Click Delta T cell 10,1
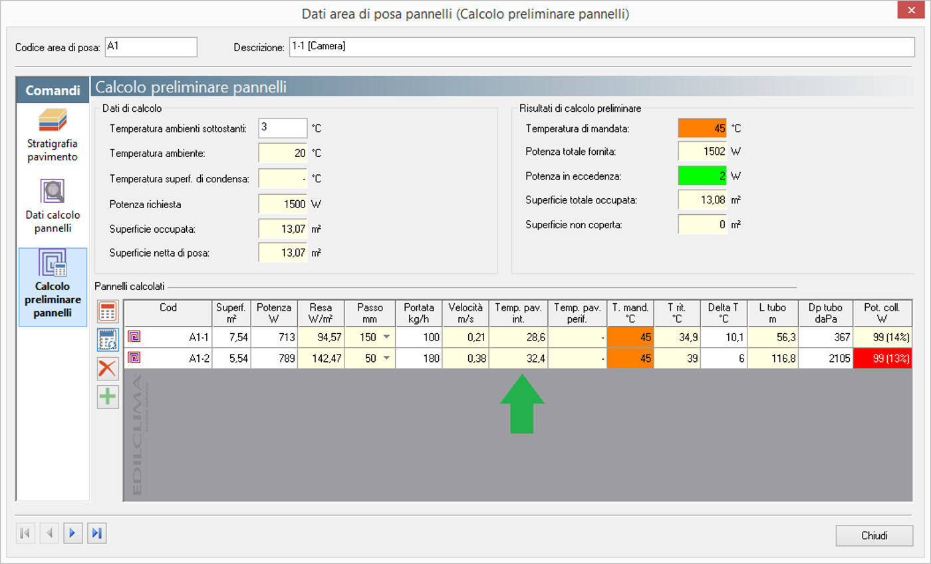 click(x=724, y=338)
